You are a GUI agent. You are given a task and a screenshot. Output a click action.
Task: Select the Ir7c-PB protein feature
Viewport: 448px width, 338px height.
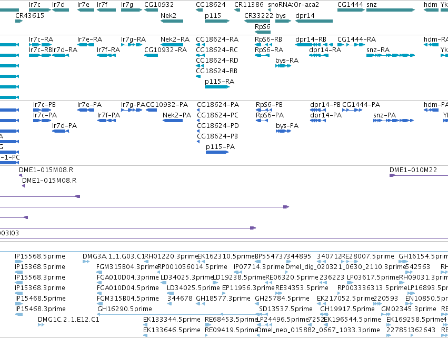[42, 110]
